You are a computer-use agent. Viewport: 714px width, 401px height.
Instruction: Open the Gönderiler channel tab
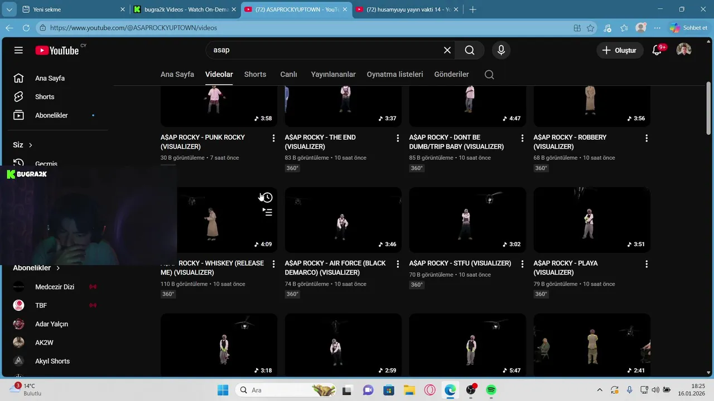[451, 75]
